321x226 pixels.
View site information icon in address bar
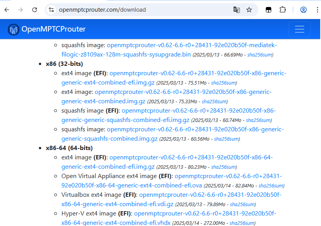[51, 10]
